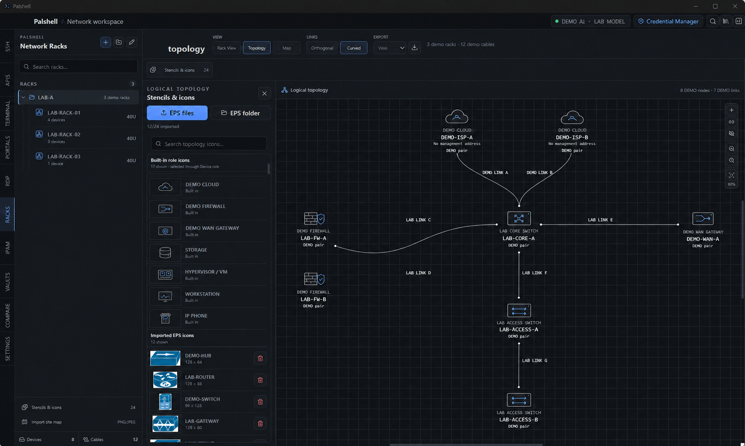
Task: Open the VAULTS sidebar tab
Action: (7, 282)
